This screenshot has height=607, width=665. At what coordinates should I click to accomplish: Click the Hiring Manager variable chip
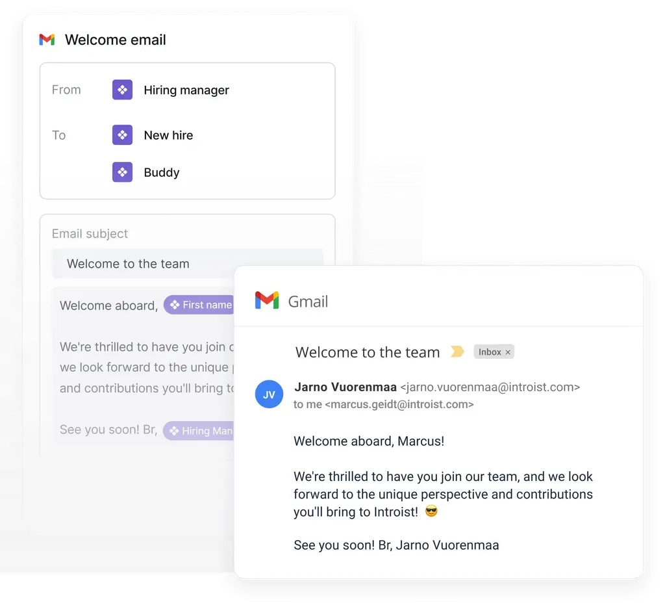pyautogui.click(x=199, y=431)
